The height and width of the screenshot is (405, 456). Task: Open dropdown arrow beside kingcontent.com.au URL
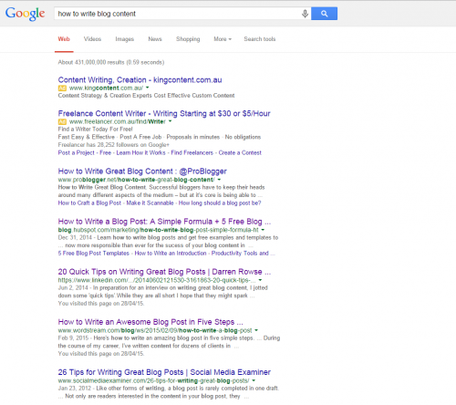click(x=148, y=88)
